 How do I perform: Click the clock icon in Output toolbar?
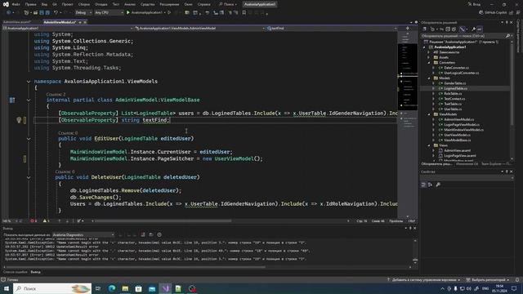[159, 234]
